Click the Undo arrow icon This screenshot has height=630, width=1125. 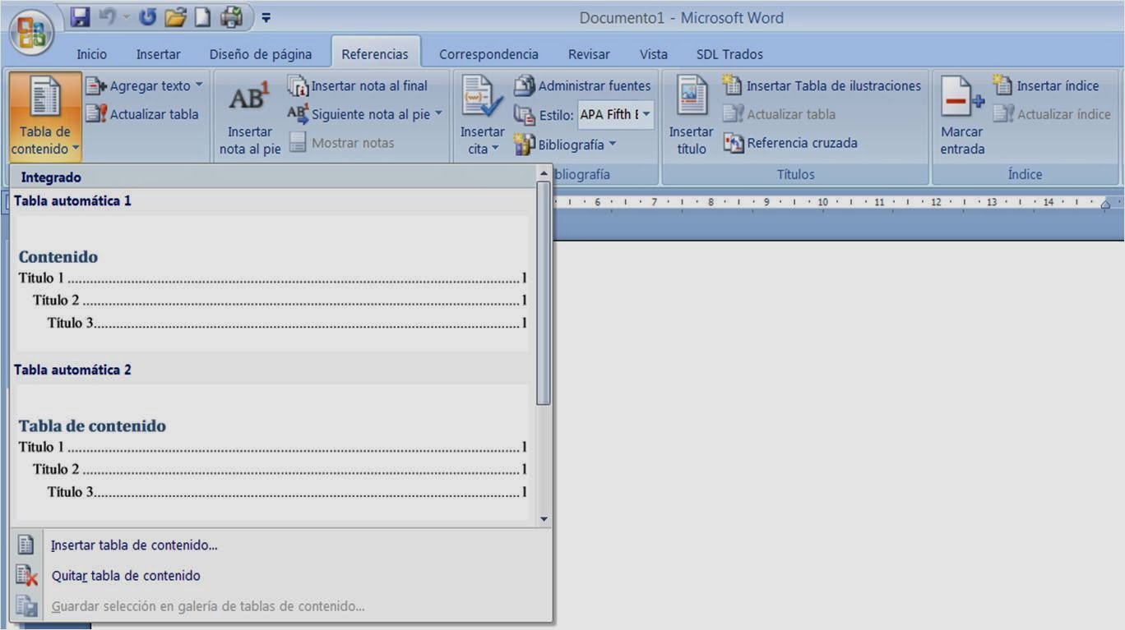108,17
